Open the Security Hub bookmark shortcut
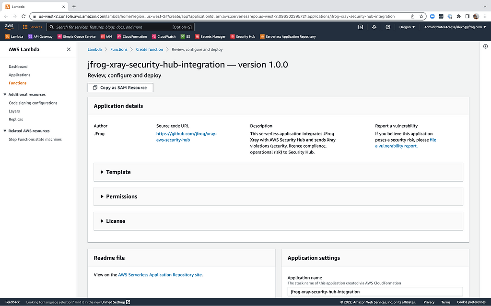 click(x=243, y=36)
